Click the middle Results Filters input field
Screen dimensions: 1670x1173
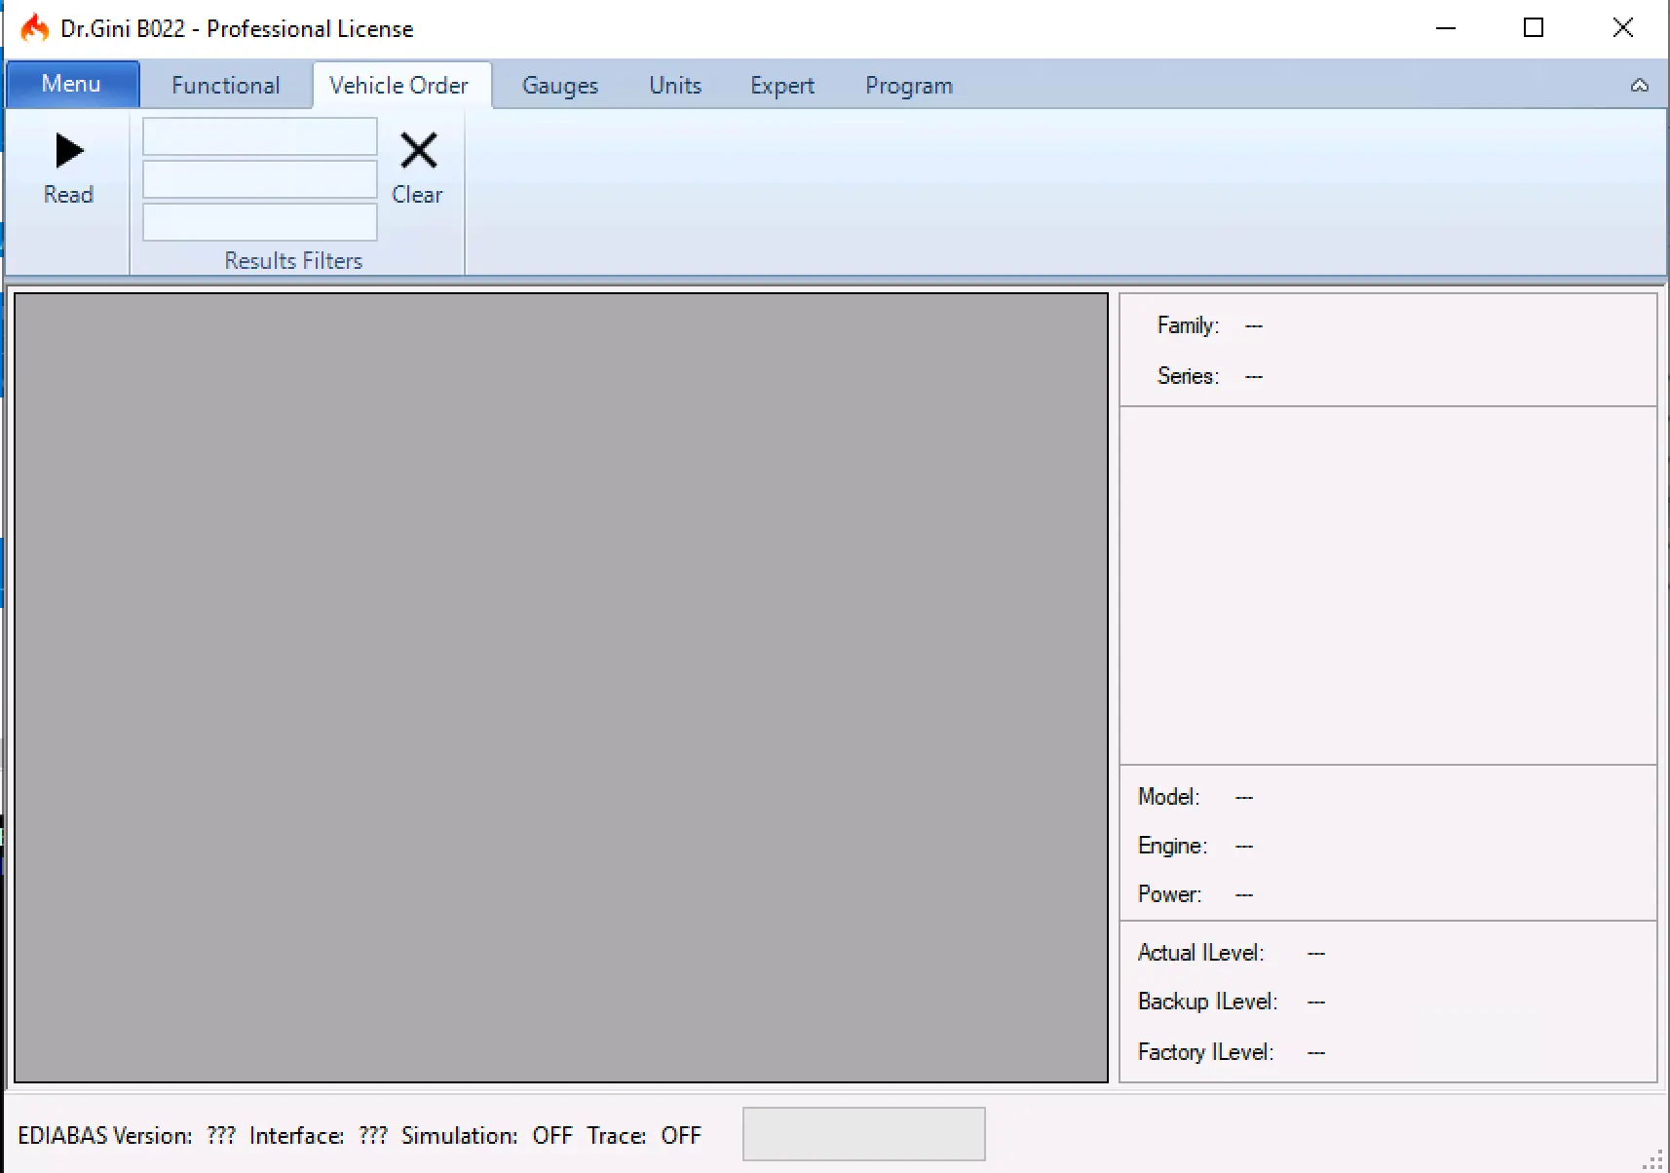pos(259,180)
